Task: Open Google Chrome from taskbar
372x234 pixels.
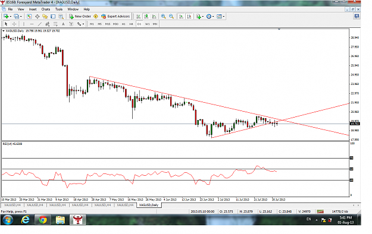Action: pos(43,220)
